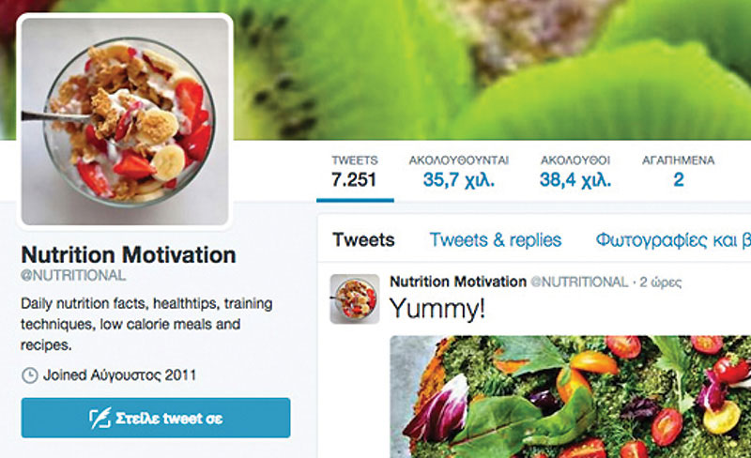The height and width of the screenshot is (458, 751).
Task: Open the salad photo in Yummy tweet
Action: (x=571, y=397)
